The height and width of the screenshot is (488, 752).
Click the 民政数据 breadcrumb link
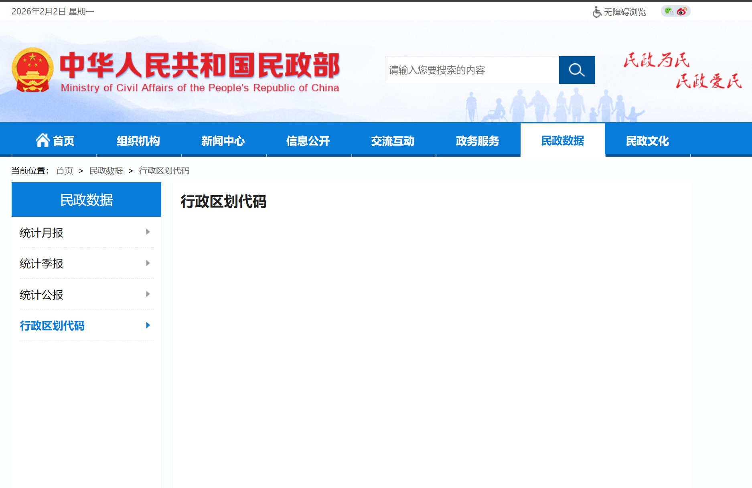pos(106,171)
